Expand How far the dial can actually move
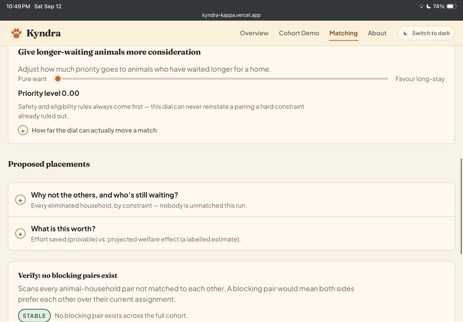Viewport: 463px width, 322px height. (94, 131)
